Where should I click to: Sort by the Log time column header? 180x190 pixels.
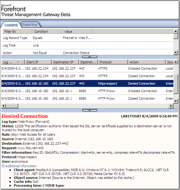pos(13,62)
